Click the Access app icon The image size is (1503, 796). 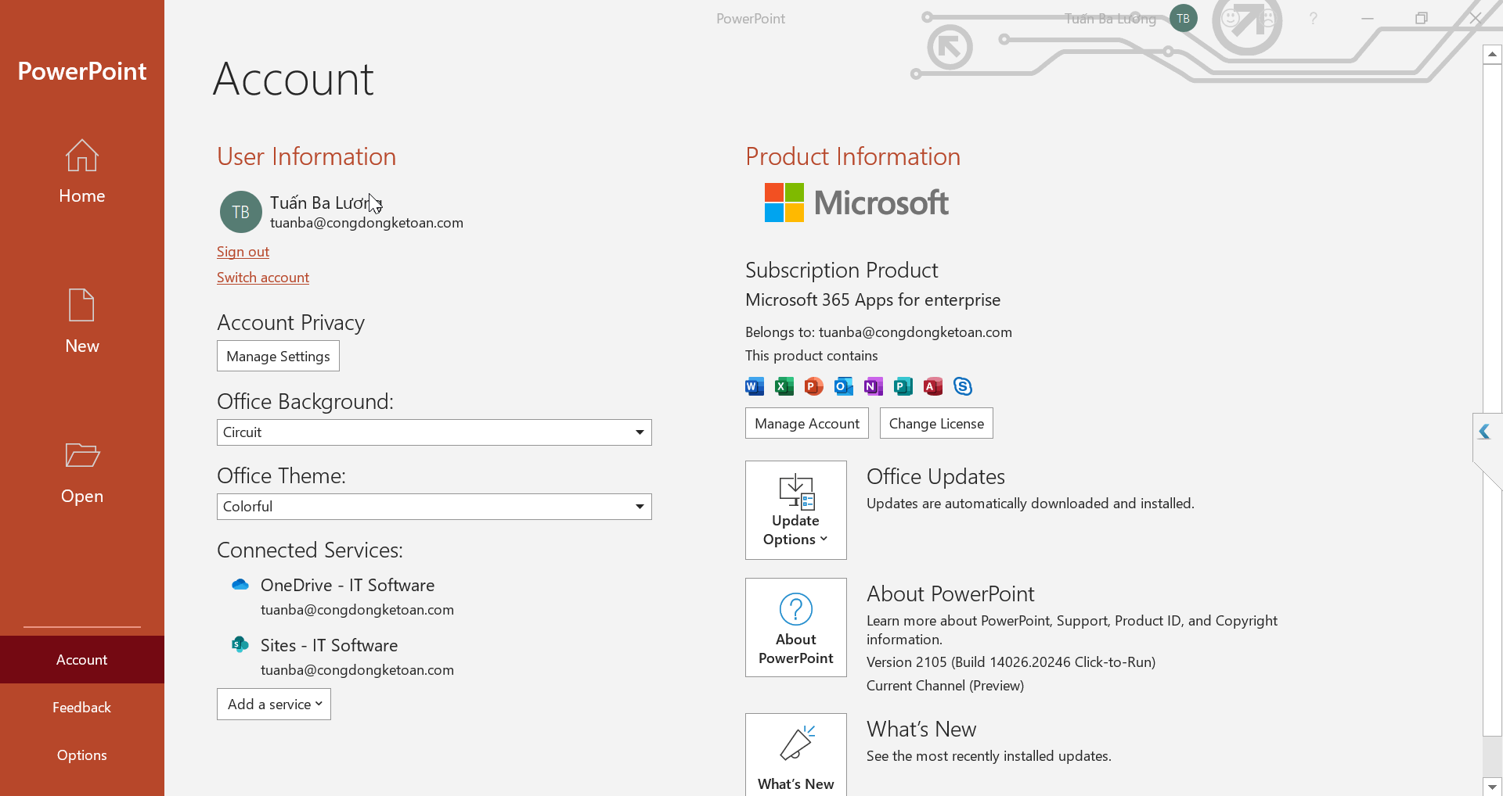point(933,386)
